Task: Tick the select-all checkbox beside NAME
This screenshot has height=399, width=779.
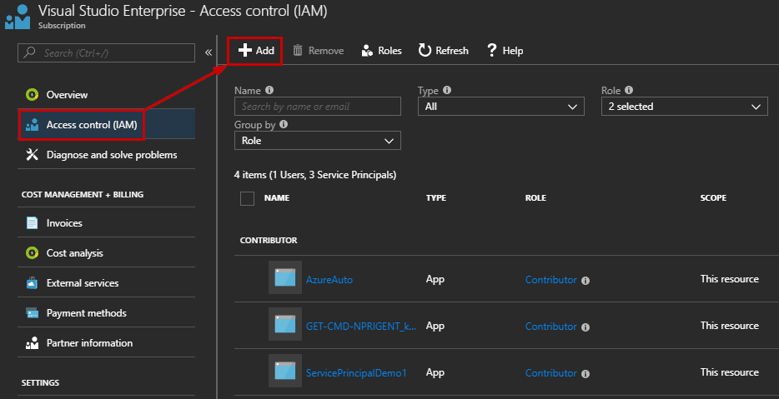Action: pyautogui.click(x=247, y=198)
